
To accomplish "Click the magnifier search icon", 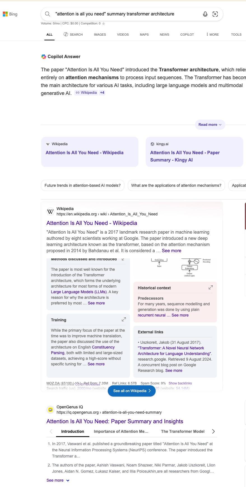I will pos(48,14).
